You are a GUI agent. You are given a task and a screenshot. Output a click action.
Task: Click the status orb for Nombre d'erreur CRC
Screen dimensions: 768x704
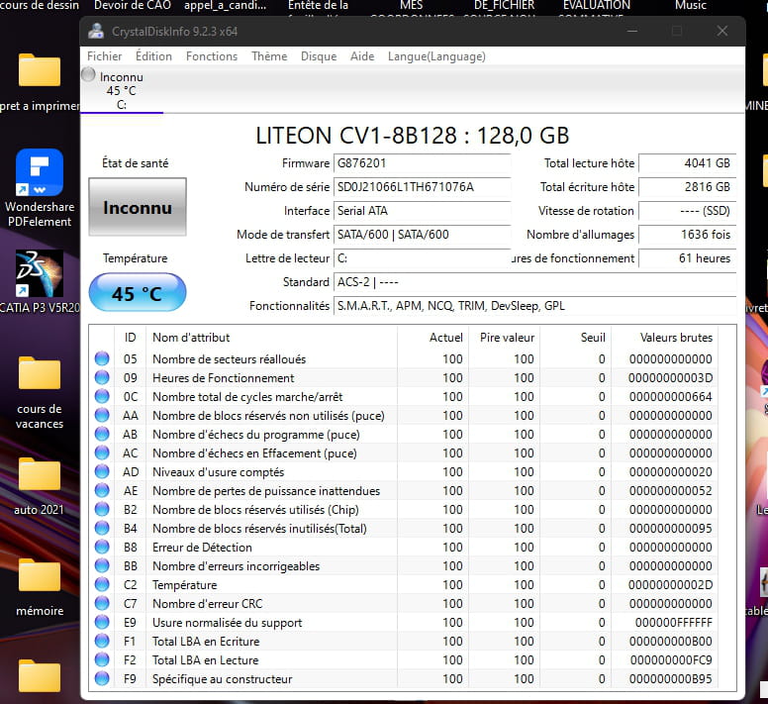pos(102,604)
